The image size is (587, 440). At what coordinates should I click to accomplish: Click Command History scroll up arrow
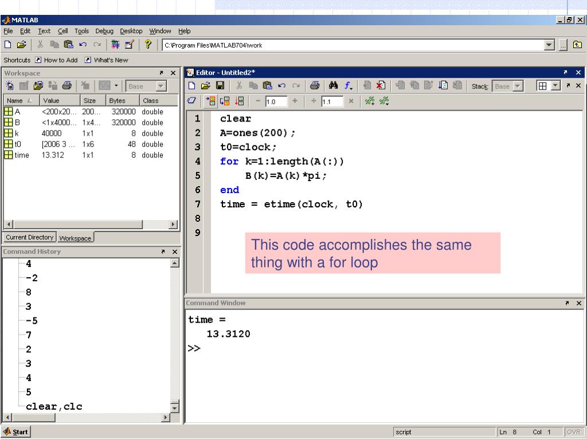pos(175,263)
